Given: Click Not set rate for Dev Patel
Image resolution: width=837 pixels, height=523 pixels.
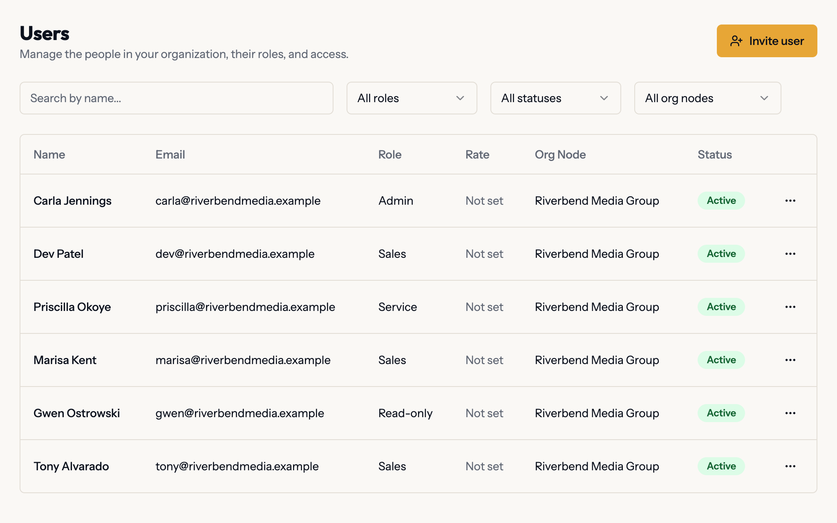Looking at the screenshot, I should tap(484, 254).
